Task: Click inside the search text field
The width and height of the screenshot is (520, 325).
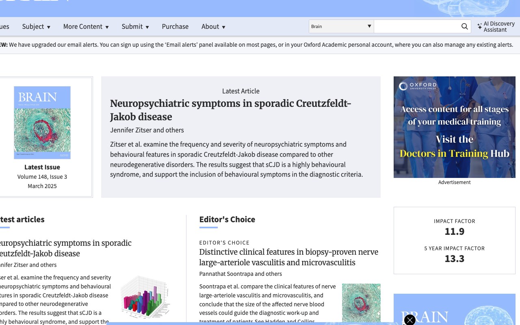Action: 417,26
